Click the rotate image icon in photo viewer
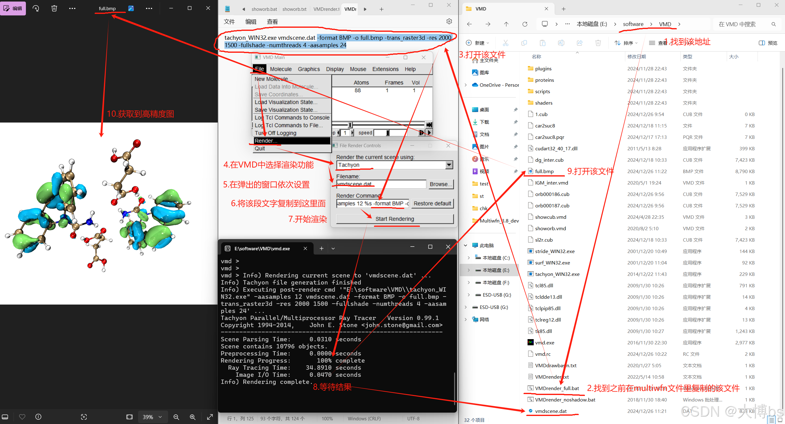 36,8
